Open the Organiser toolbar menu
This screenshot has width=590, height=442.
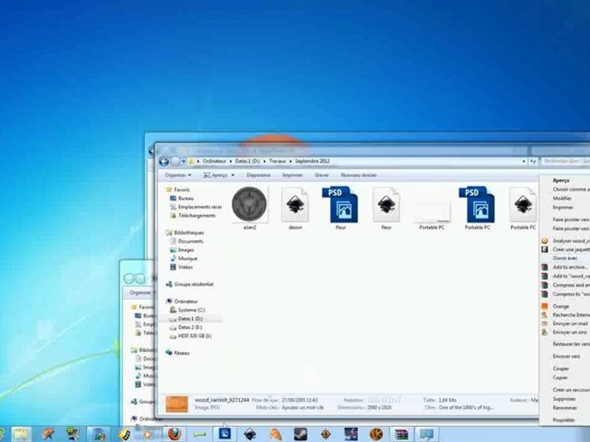[x=178, y=175]
